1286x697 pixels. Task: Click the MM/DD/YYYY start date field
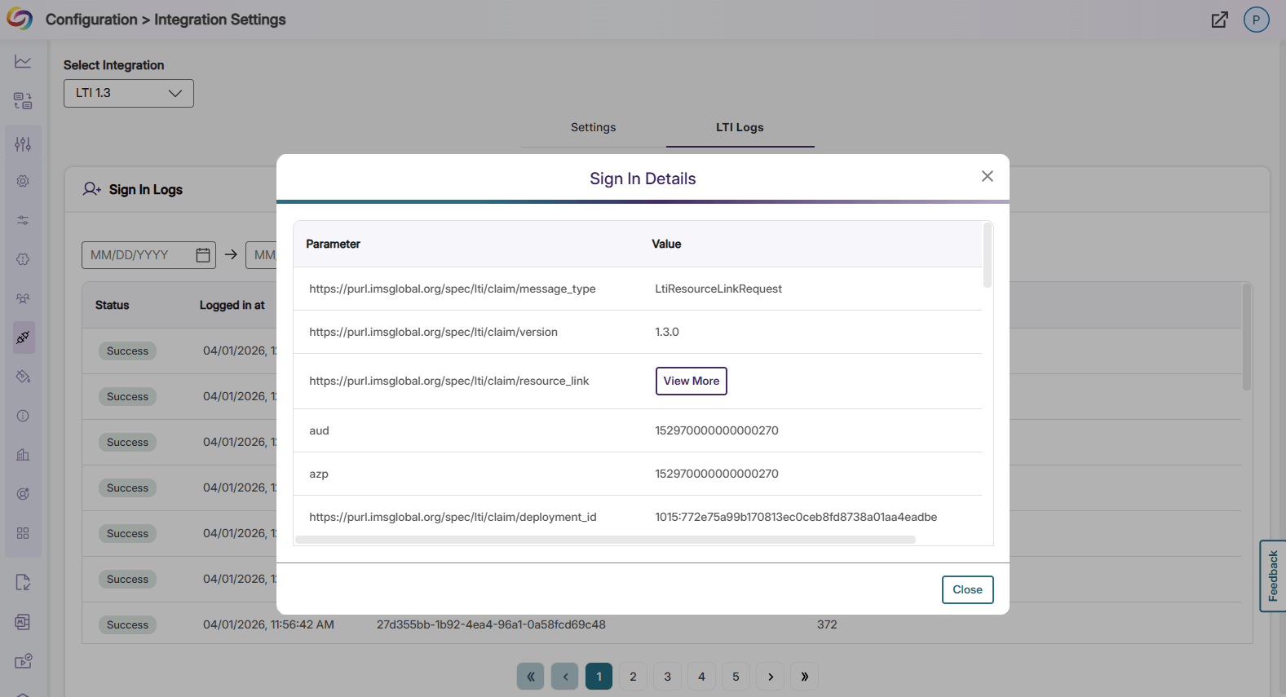click(x=148, y=255)
